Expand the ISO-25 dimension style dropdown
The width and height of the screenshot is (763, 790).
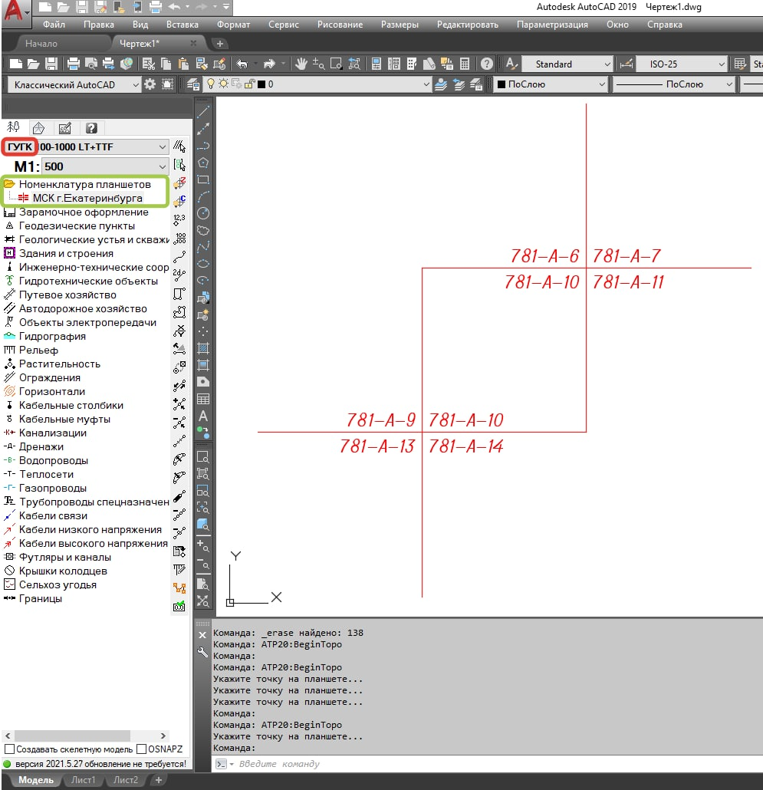(721, 64)
